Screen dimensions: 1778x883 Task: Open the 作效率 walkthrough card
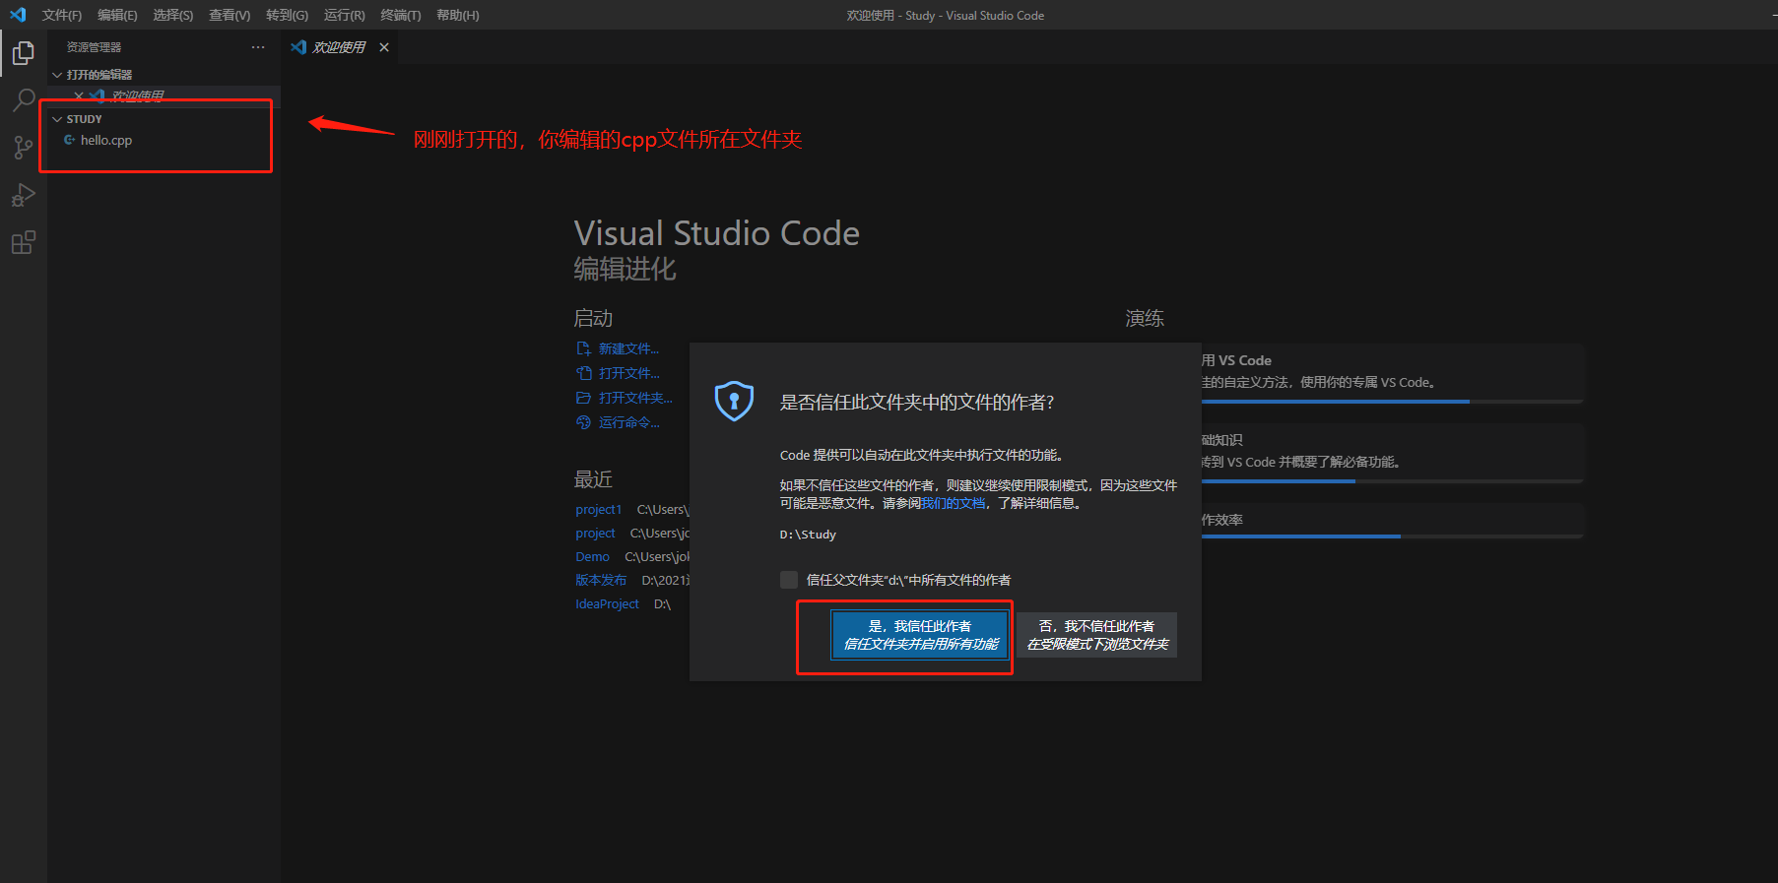[1392, 519]
